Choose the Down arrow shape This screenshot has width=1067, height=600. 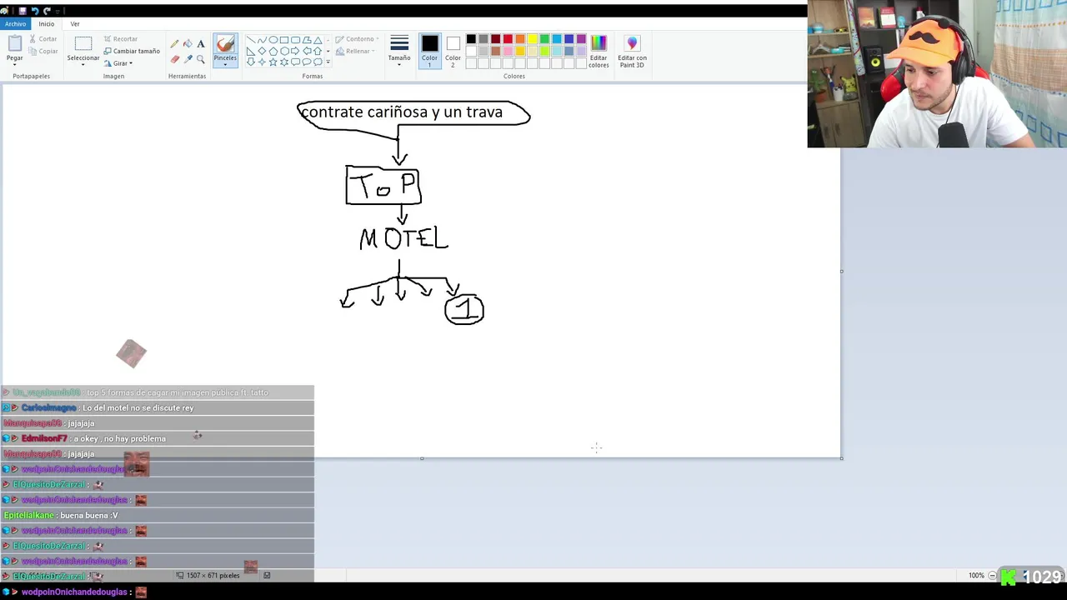coord(251,62)
